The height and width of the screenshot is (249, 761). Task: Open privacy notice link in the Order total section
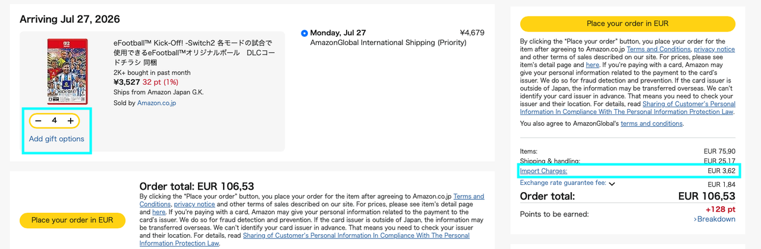click(x=194, y=204)
